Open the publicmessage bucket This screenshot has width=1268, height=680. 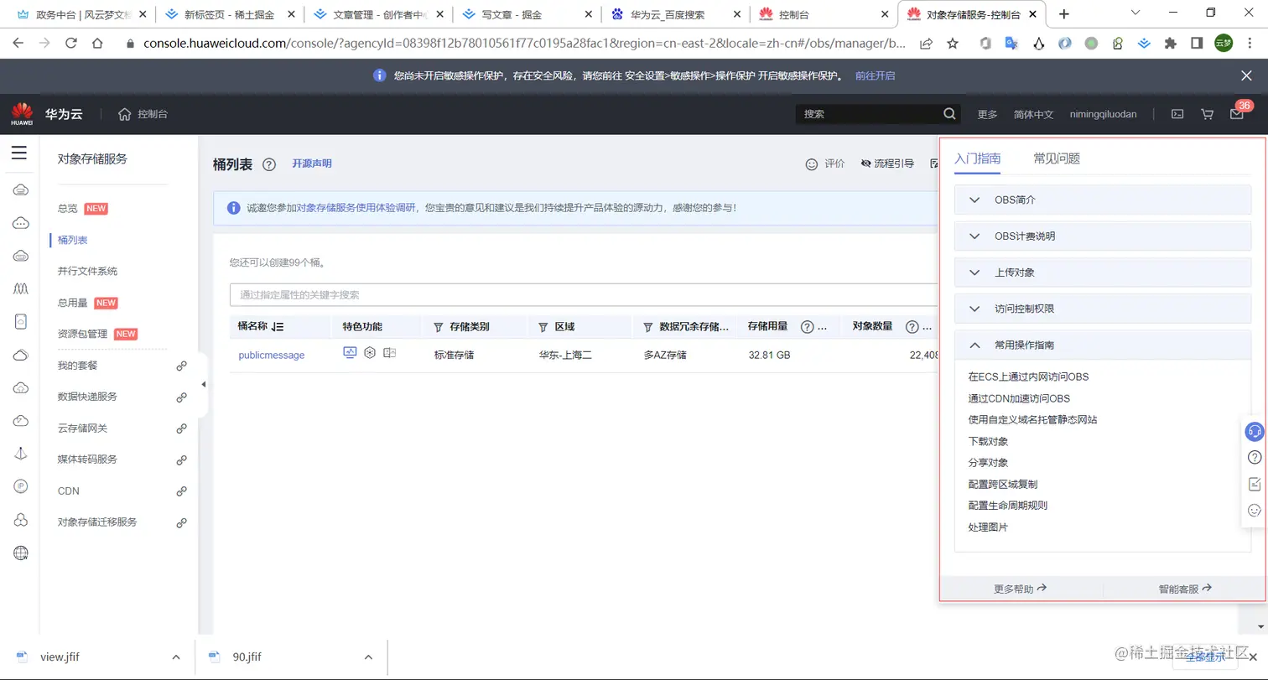272,355
